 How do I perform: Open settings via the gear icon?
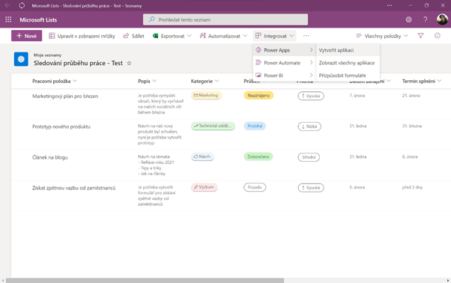point(408,19)
